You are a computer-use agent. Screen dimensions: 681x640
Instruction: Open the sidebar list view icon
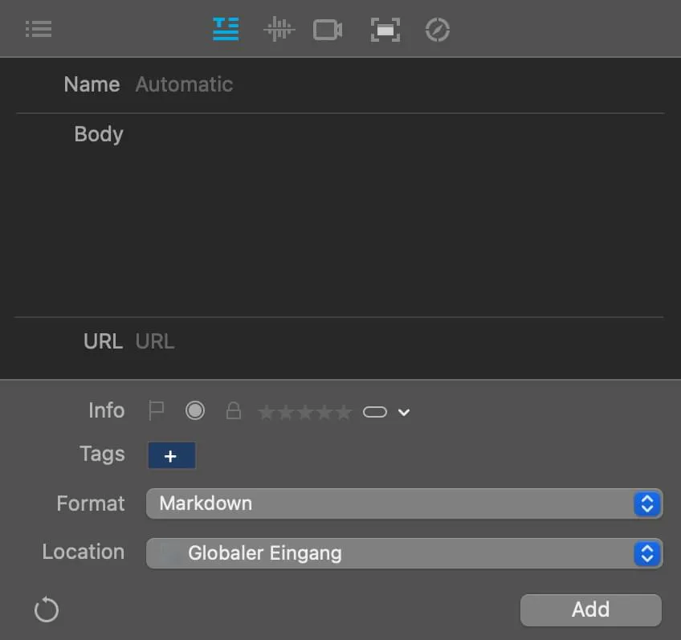[38, 30]
